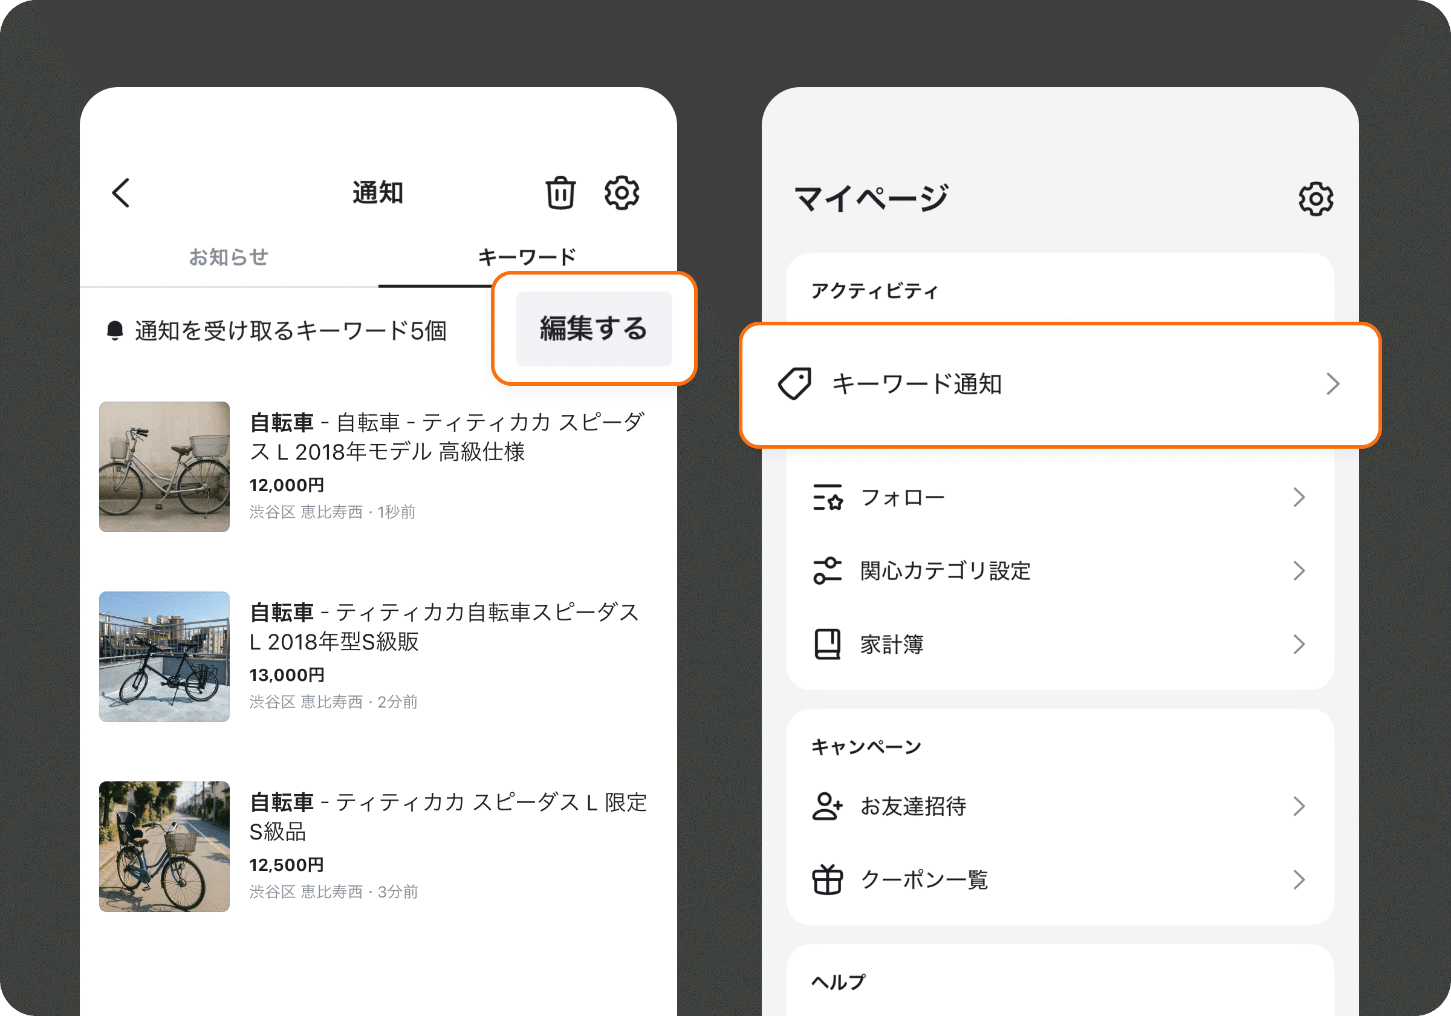The width and height of the screenshot is (1451, 1016).
Task: Click the クーポン一覧 gift icon
Action: pos(827,879)
